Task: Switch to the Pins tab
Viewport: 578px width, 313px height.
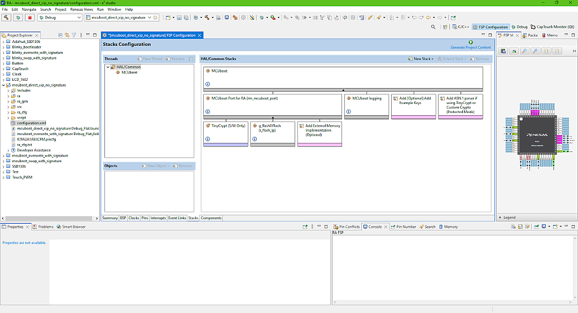Action: click(144, 218)
